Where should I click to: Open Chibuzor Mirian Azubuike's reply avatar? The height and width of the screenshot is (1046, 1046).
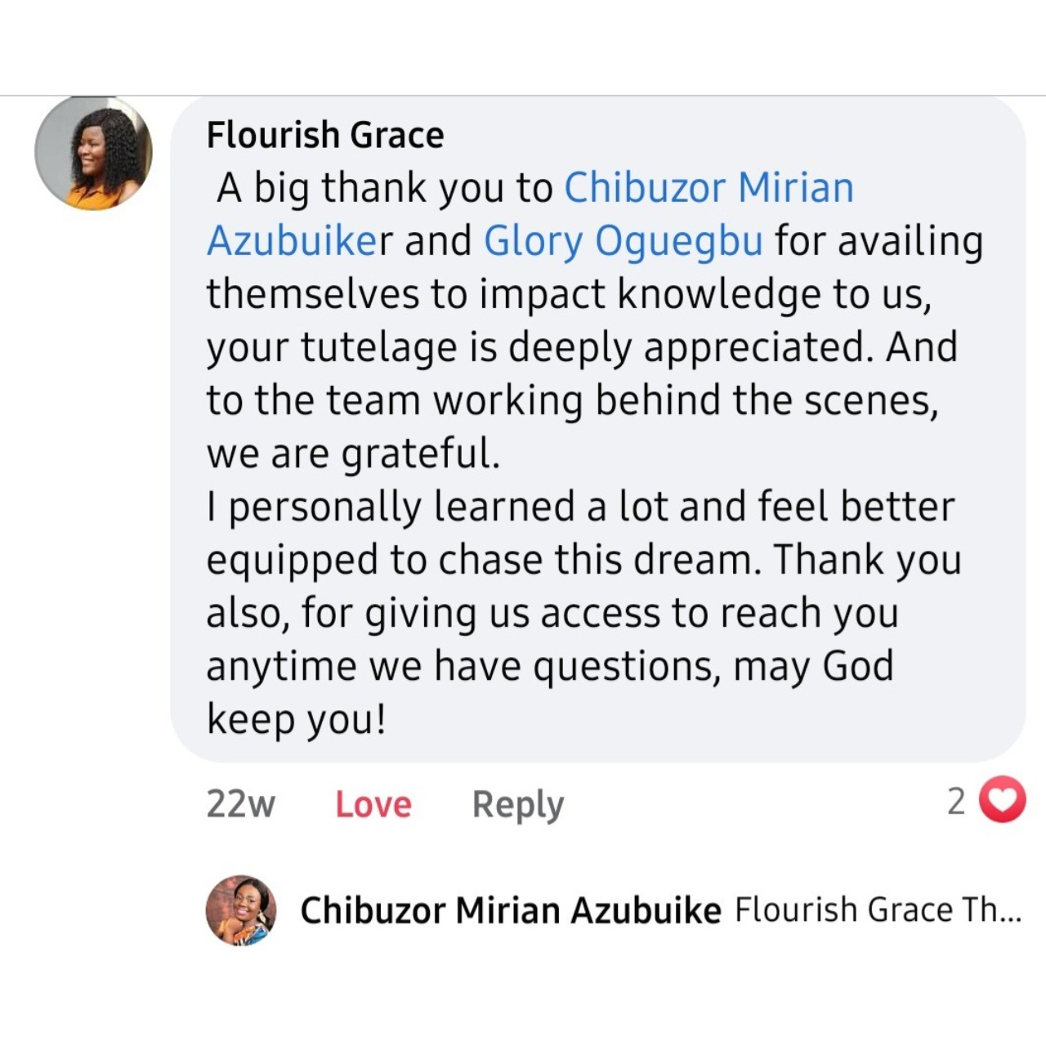[240, 910]
